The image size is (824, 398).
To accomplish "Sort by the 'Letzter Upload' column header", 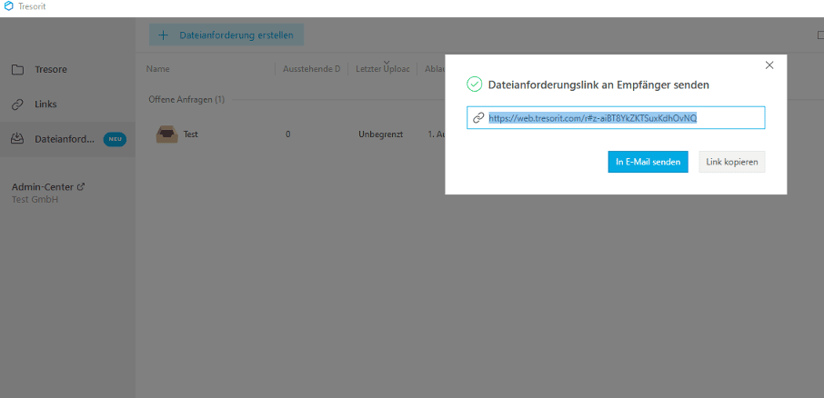I will point(382,69).
